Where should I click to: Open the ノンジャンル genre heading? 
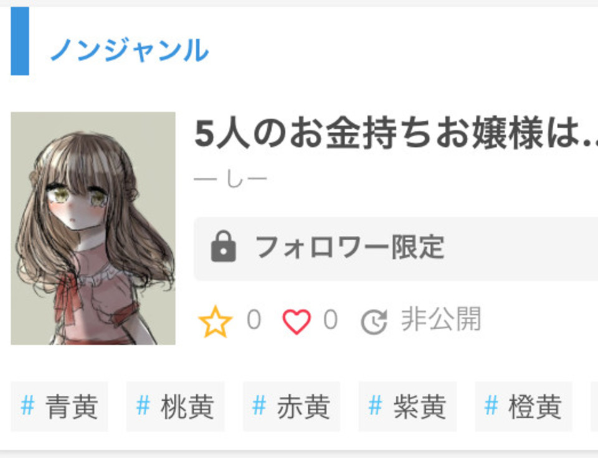coord(130,50)
